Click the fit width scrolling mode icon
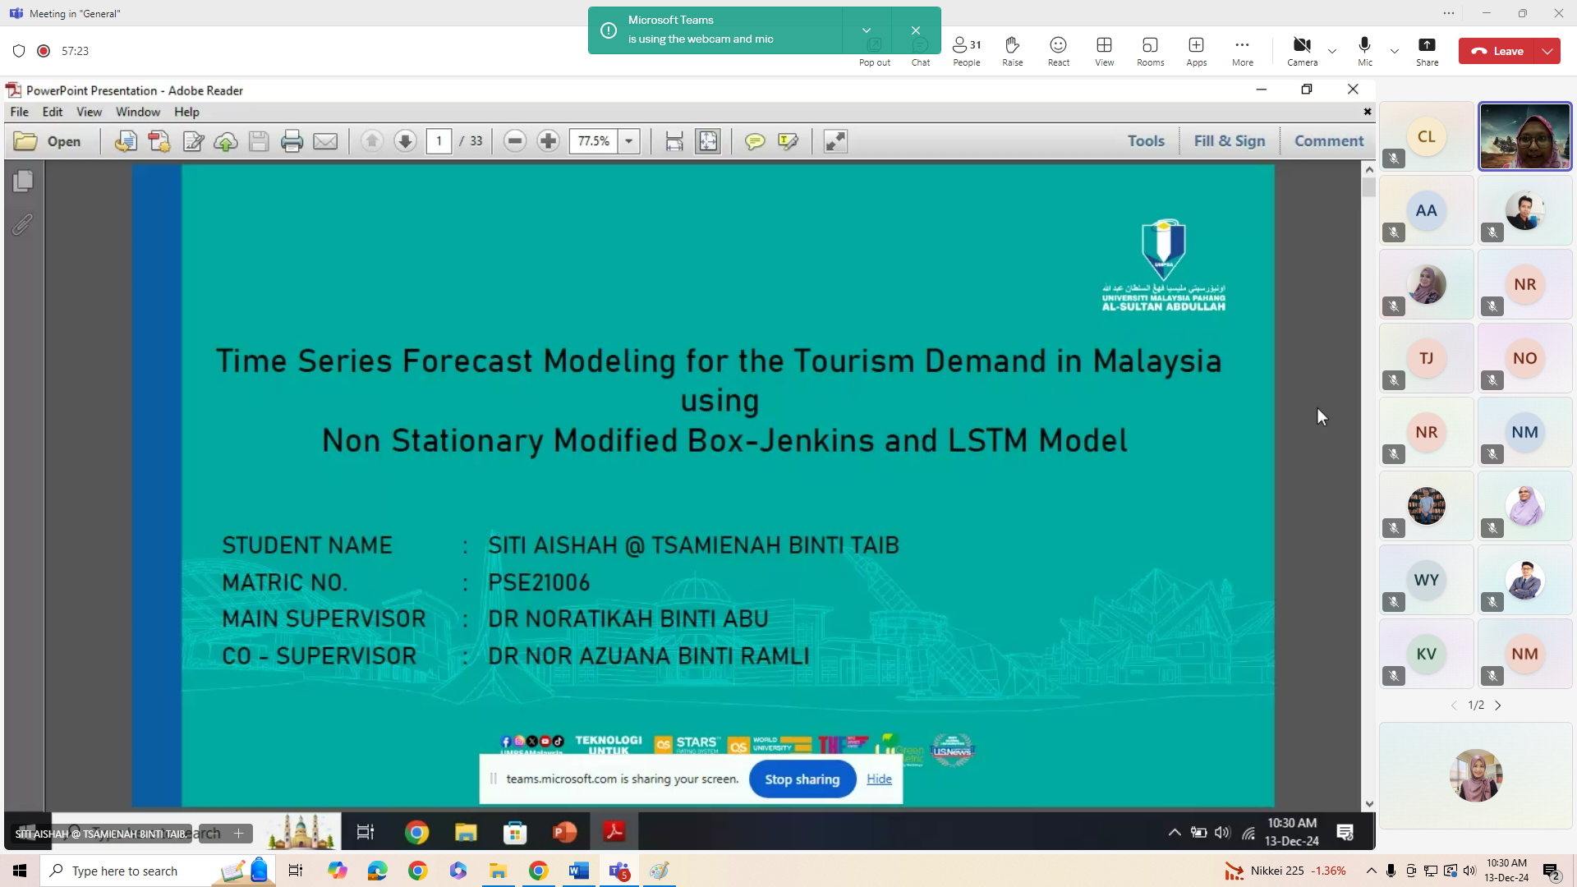 click(674, 141)
